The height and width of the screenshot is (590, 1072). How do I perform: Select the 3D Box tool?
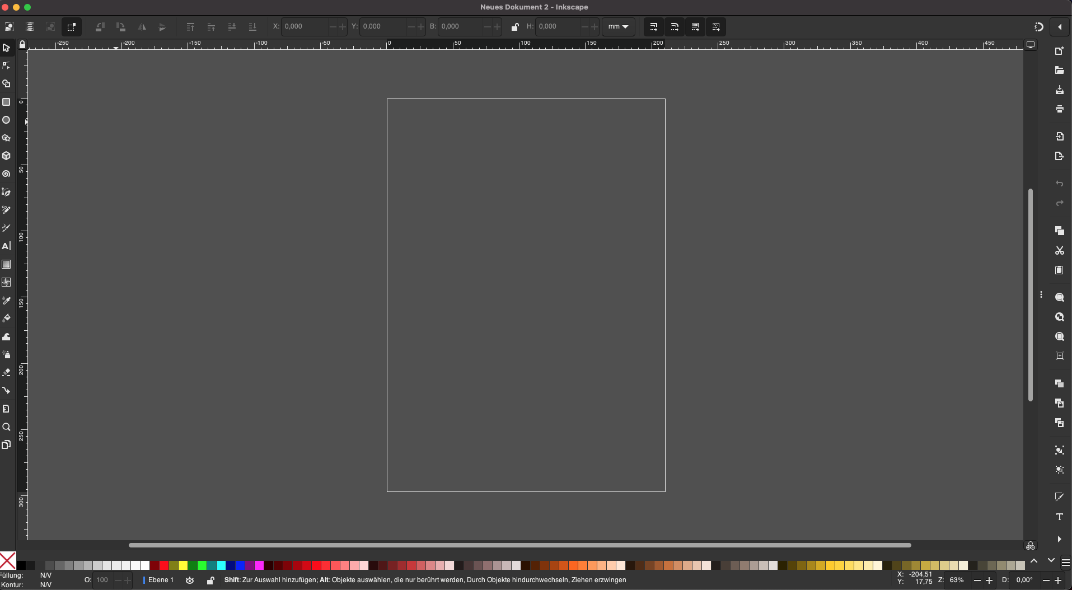coord(6,156)
